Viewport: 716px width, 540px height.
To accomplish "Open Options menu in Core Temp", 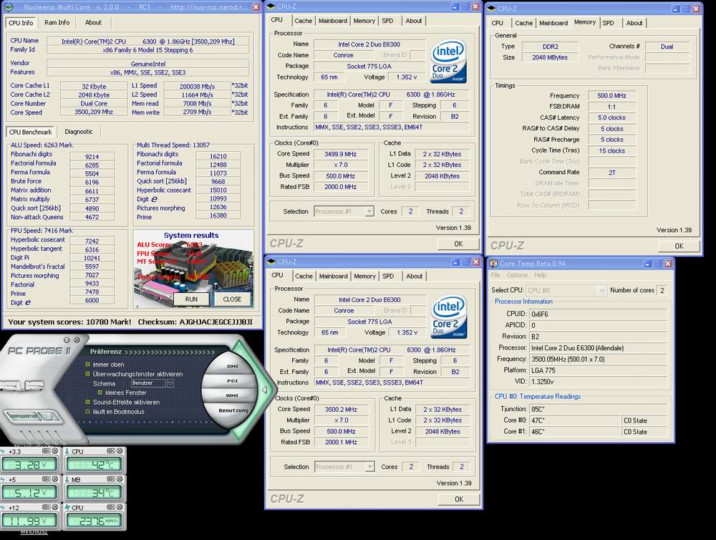I will [517, 275].
